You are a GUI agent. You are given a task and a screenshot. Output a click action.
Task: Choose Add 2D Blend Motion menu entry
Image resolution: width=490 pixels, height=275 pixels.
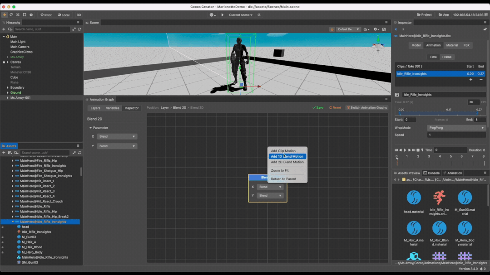pyautogui.click(x=287, y=162)
